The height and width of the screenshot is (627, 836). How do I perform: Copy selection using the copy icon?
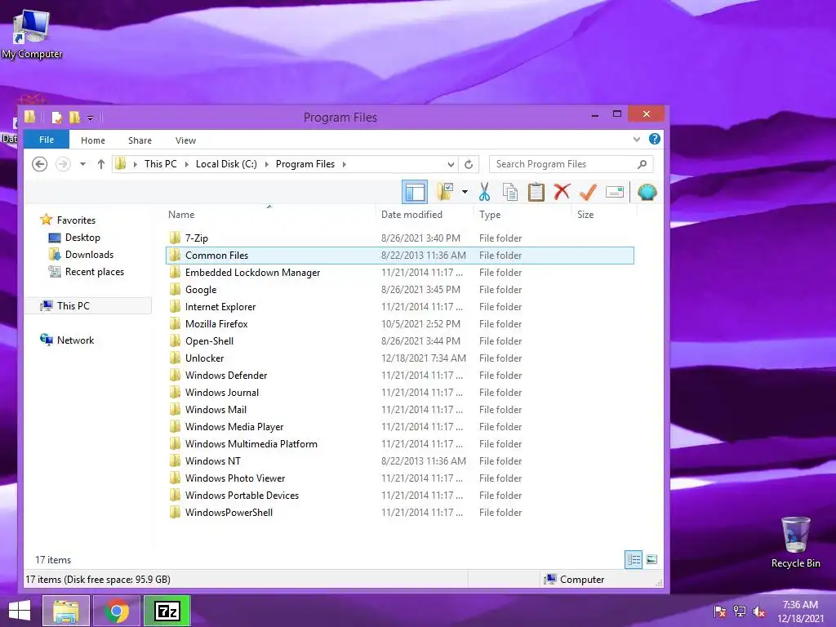click(510, 192)
